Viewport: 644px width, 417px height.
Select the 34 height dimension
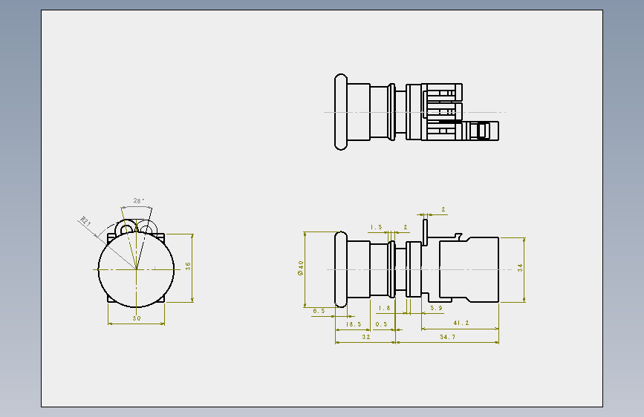[x=520, y=268]
